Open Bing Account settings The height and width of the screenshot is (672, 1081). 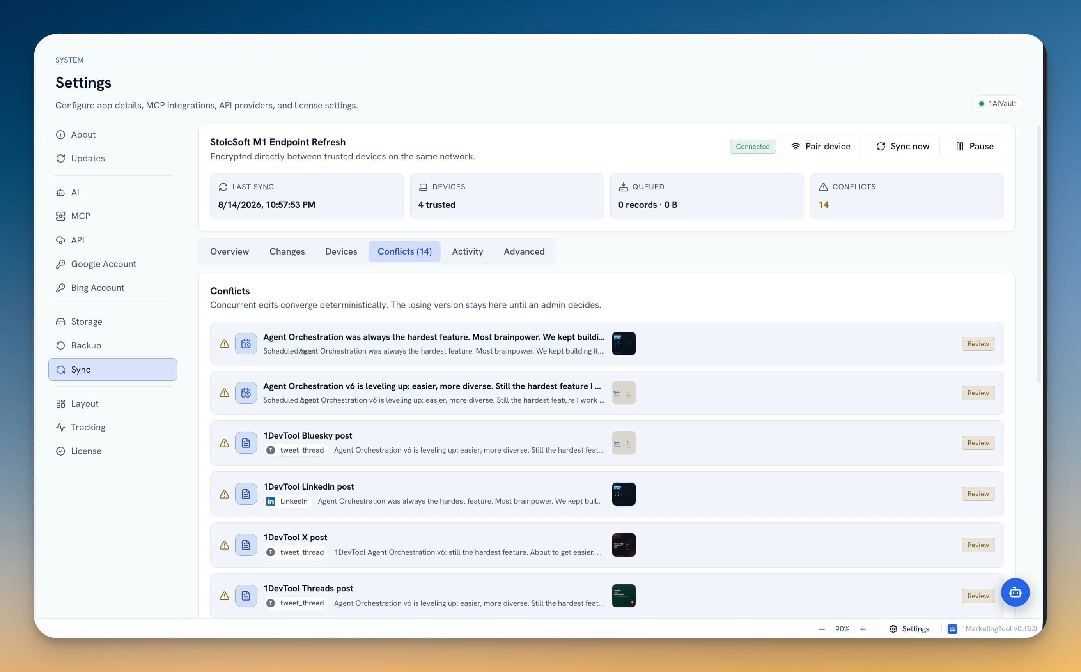(x=112, y=288)
